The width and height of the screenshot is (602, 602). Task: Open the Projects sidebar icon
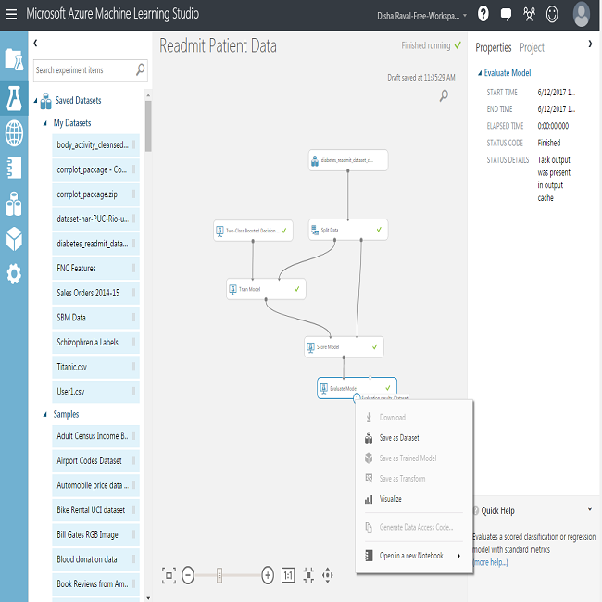click(14, 59)
